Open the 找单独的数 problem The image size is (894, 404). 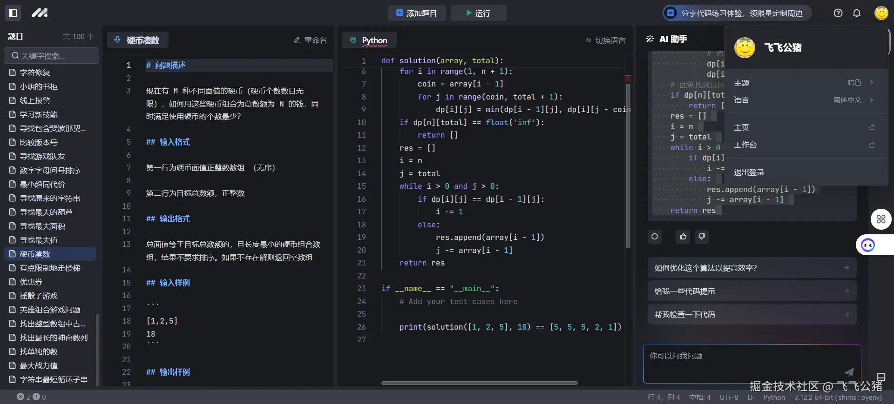click(x=50, y=351)
